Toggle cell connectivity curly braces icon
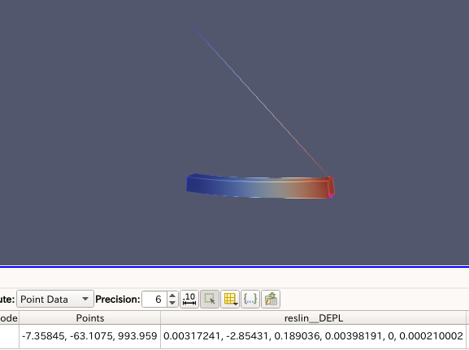The height and width of the screenshot is (350, 469). 250,299
